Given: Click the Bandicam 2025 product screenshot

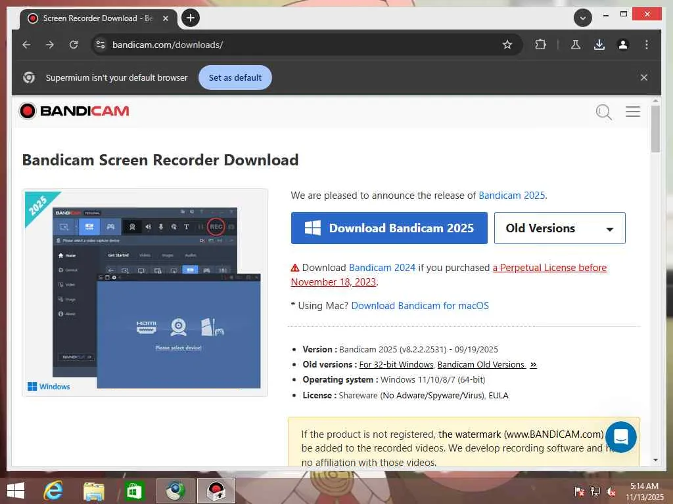Looking at the screenshot, I should click(x=145, y=293).
